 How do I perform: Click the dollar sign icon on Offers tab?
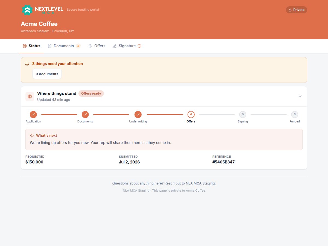point(90,46)
